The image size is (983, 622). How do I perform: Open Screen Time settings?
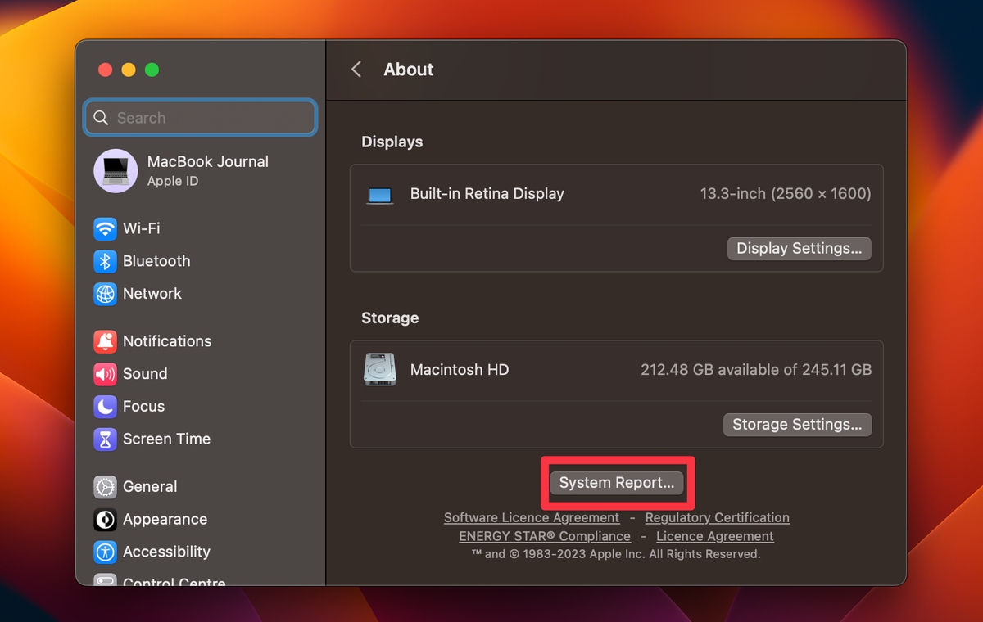click(x=106, y=439)
